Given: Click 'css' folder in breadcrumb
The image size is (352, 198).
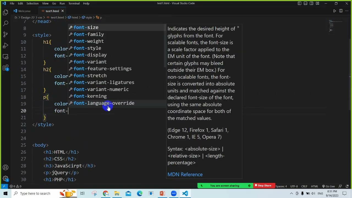Looking at the screenshot, I should coord(40,18).
